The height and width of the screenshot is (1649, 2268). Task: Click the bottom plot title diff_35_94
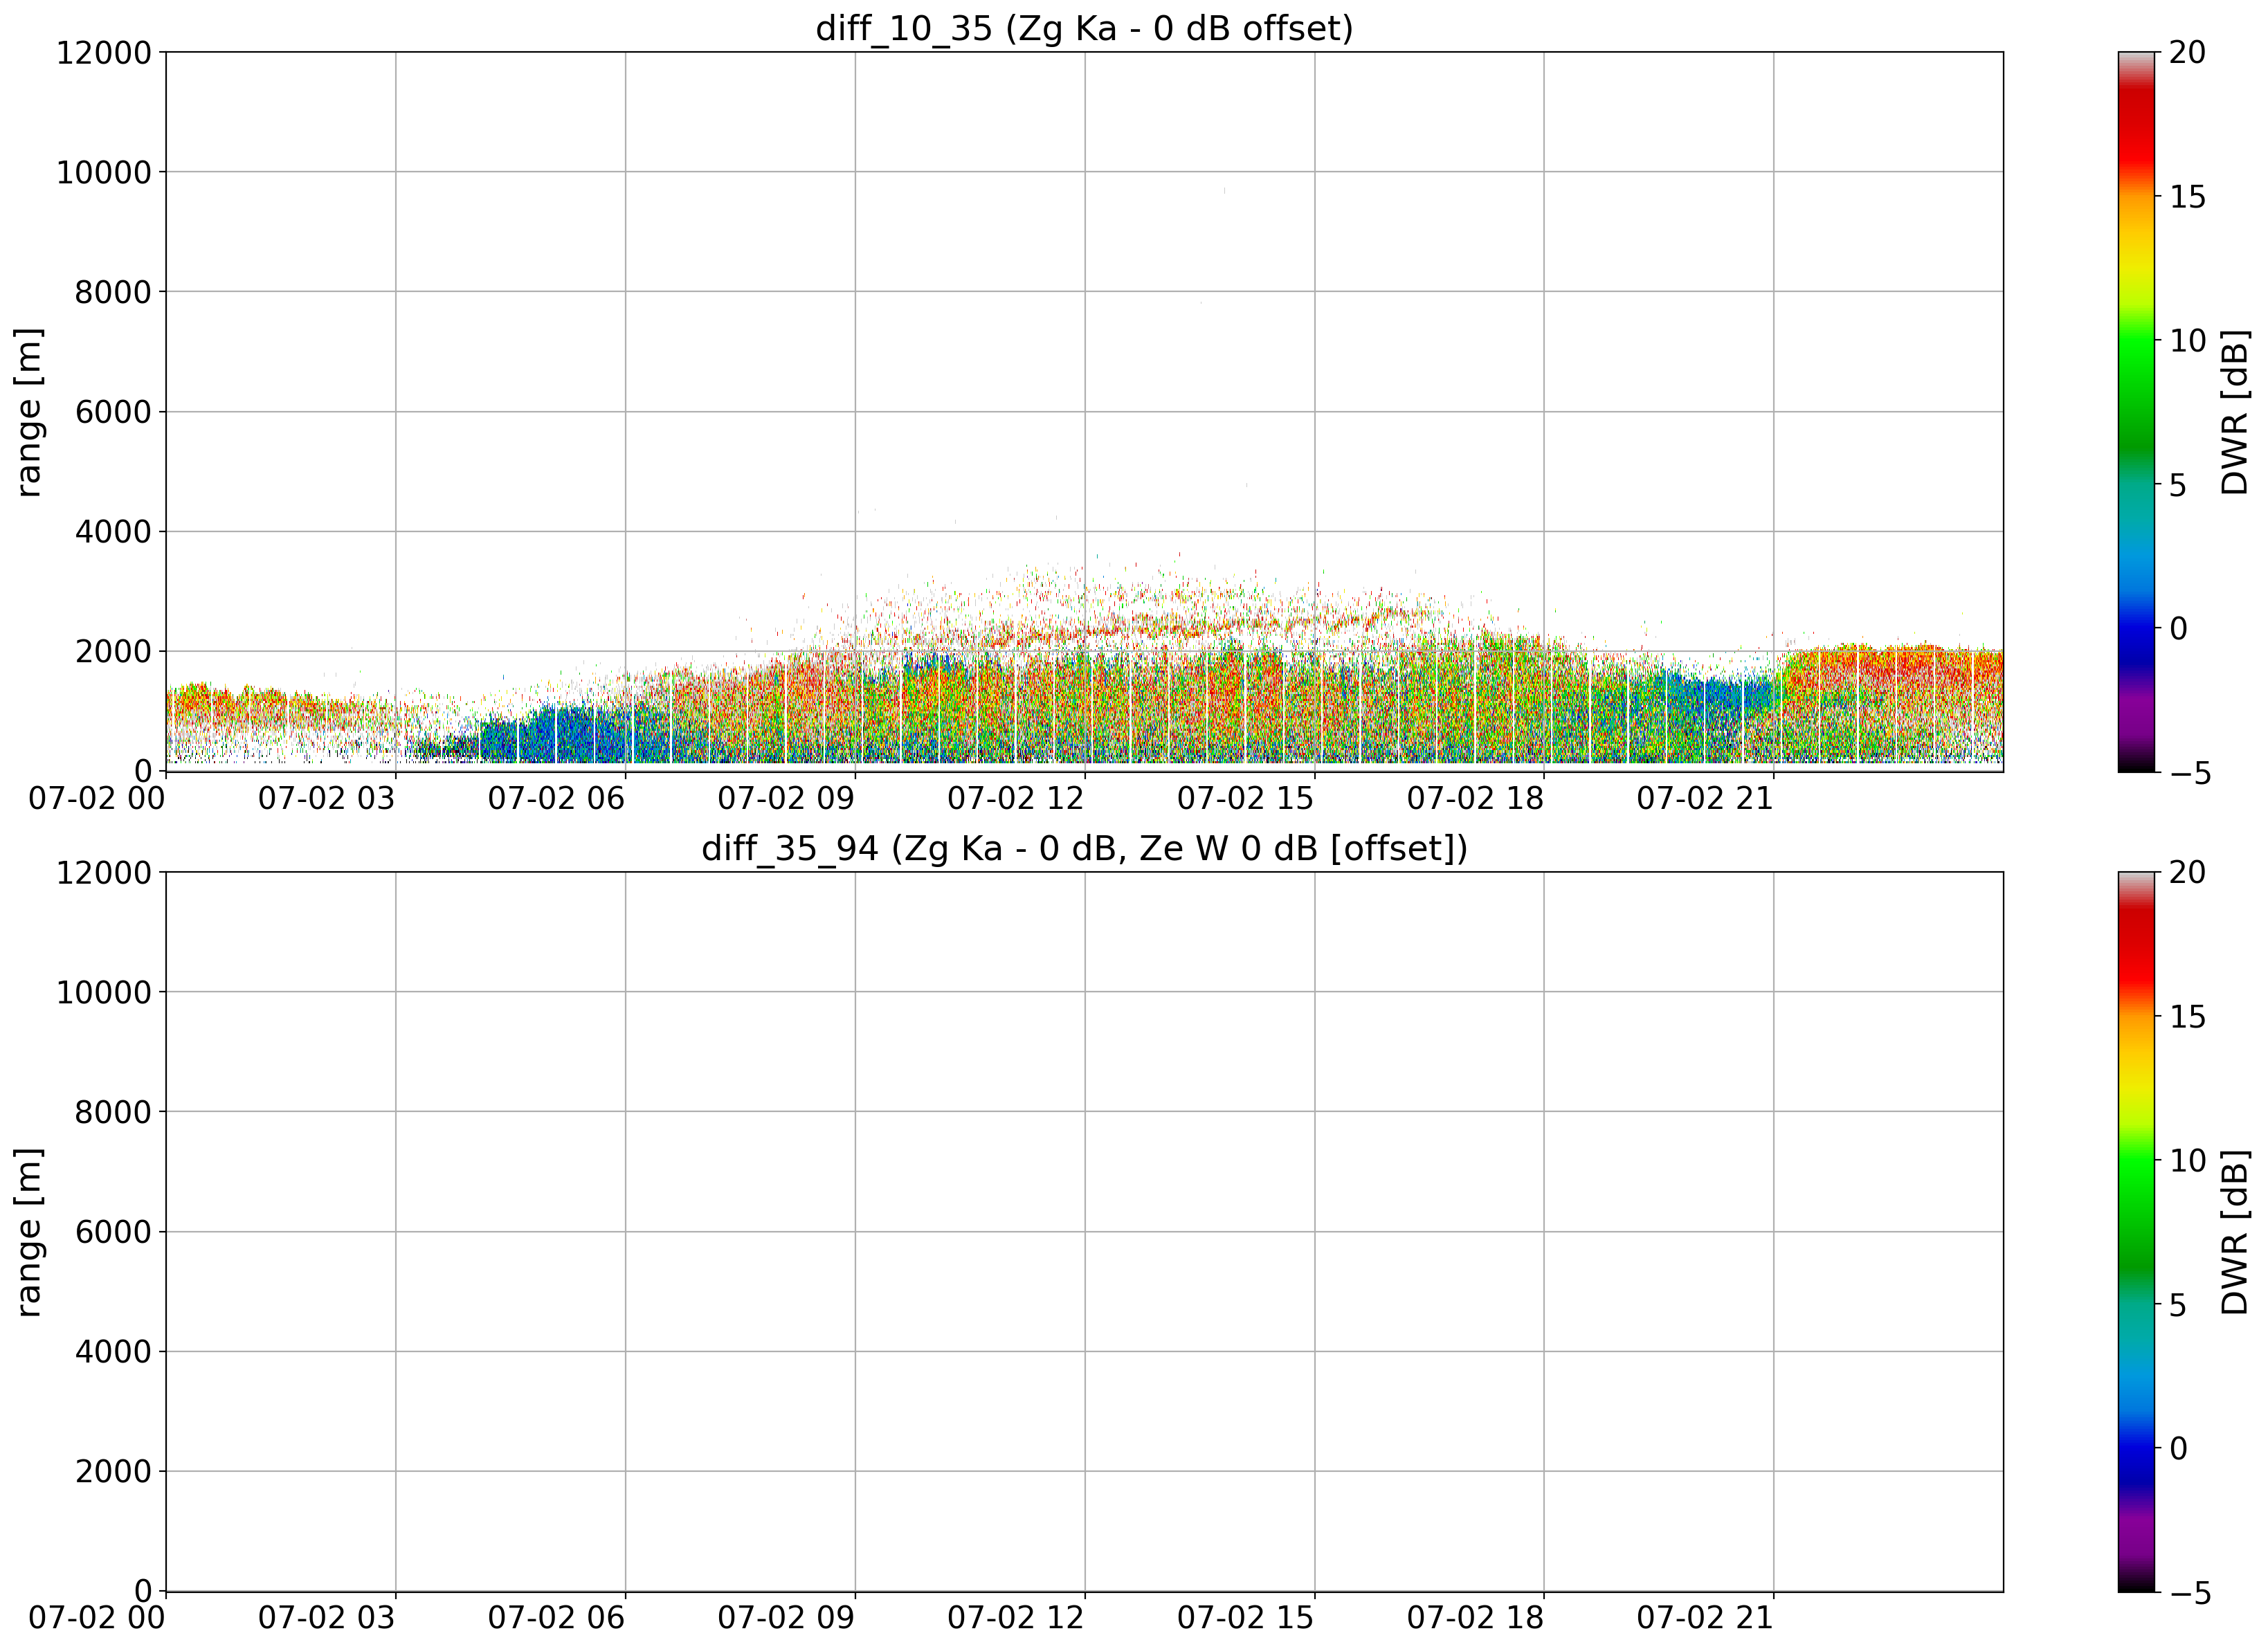pyautogui.click(x=1084, y=848)
